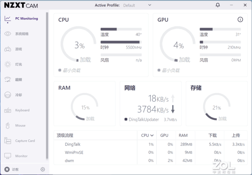
Task: Click the 访客 guest account label
Action: click(x=15, y=170)
